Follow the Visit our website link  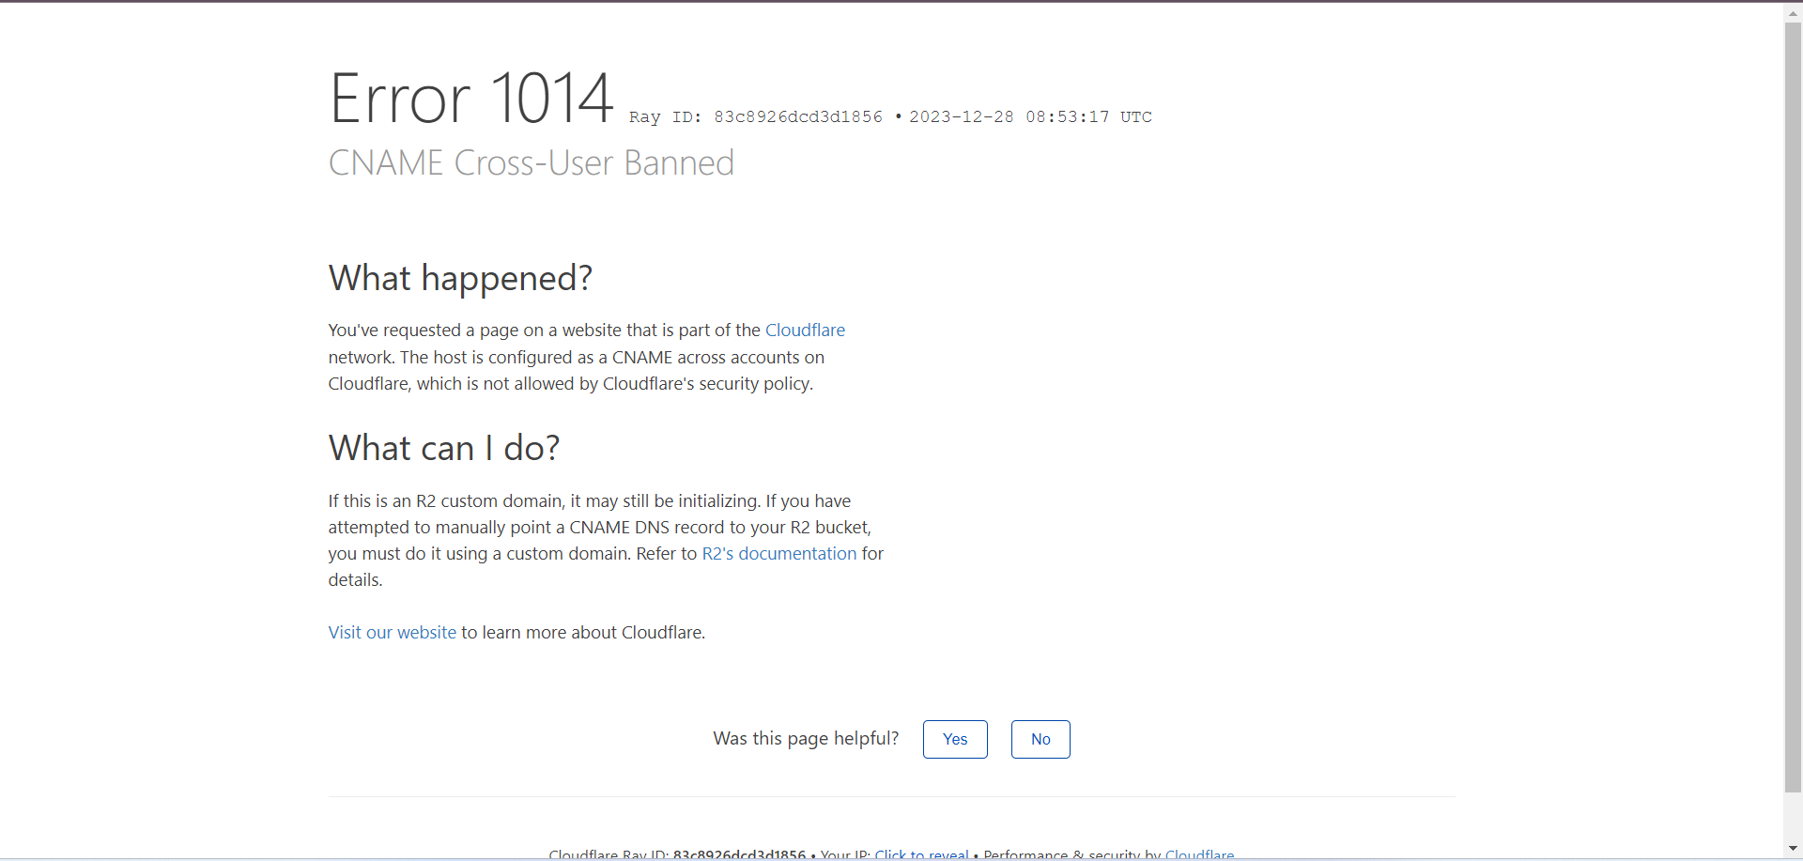[393, 633]
